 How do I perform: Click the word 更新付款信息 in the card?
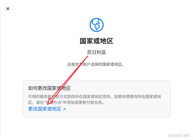[x=90, y=102]
